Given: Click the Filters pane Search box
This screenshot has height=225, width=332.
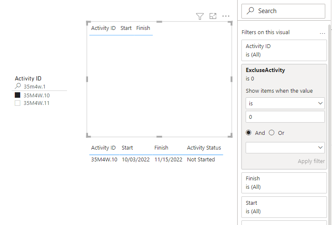Looking at the screenshot, I should [283, 11].
